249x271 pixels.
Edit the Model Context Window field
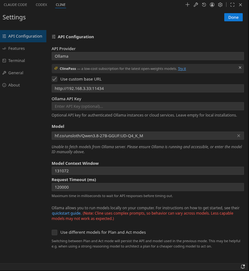coord(148,171)
